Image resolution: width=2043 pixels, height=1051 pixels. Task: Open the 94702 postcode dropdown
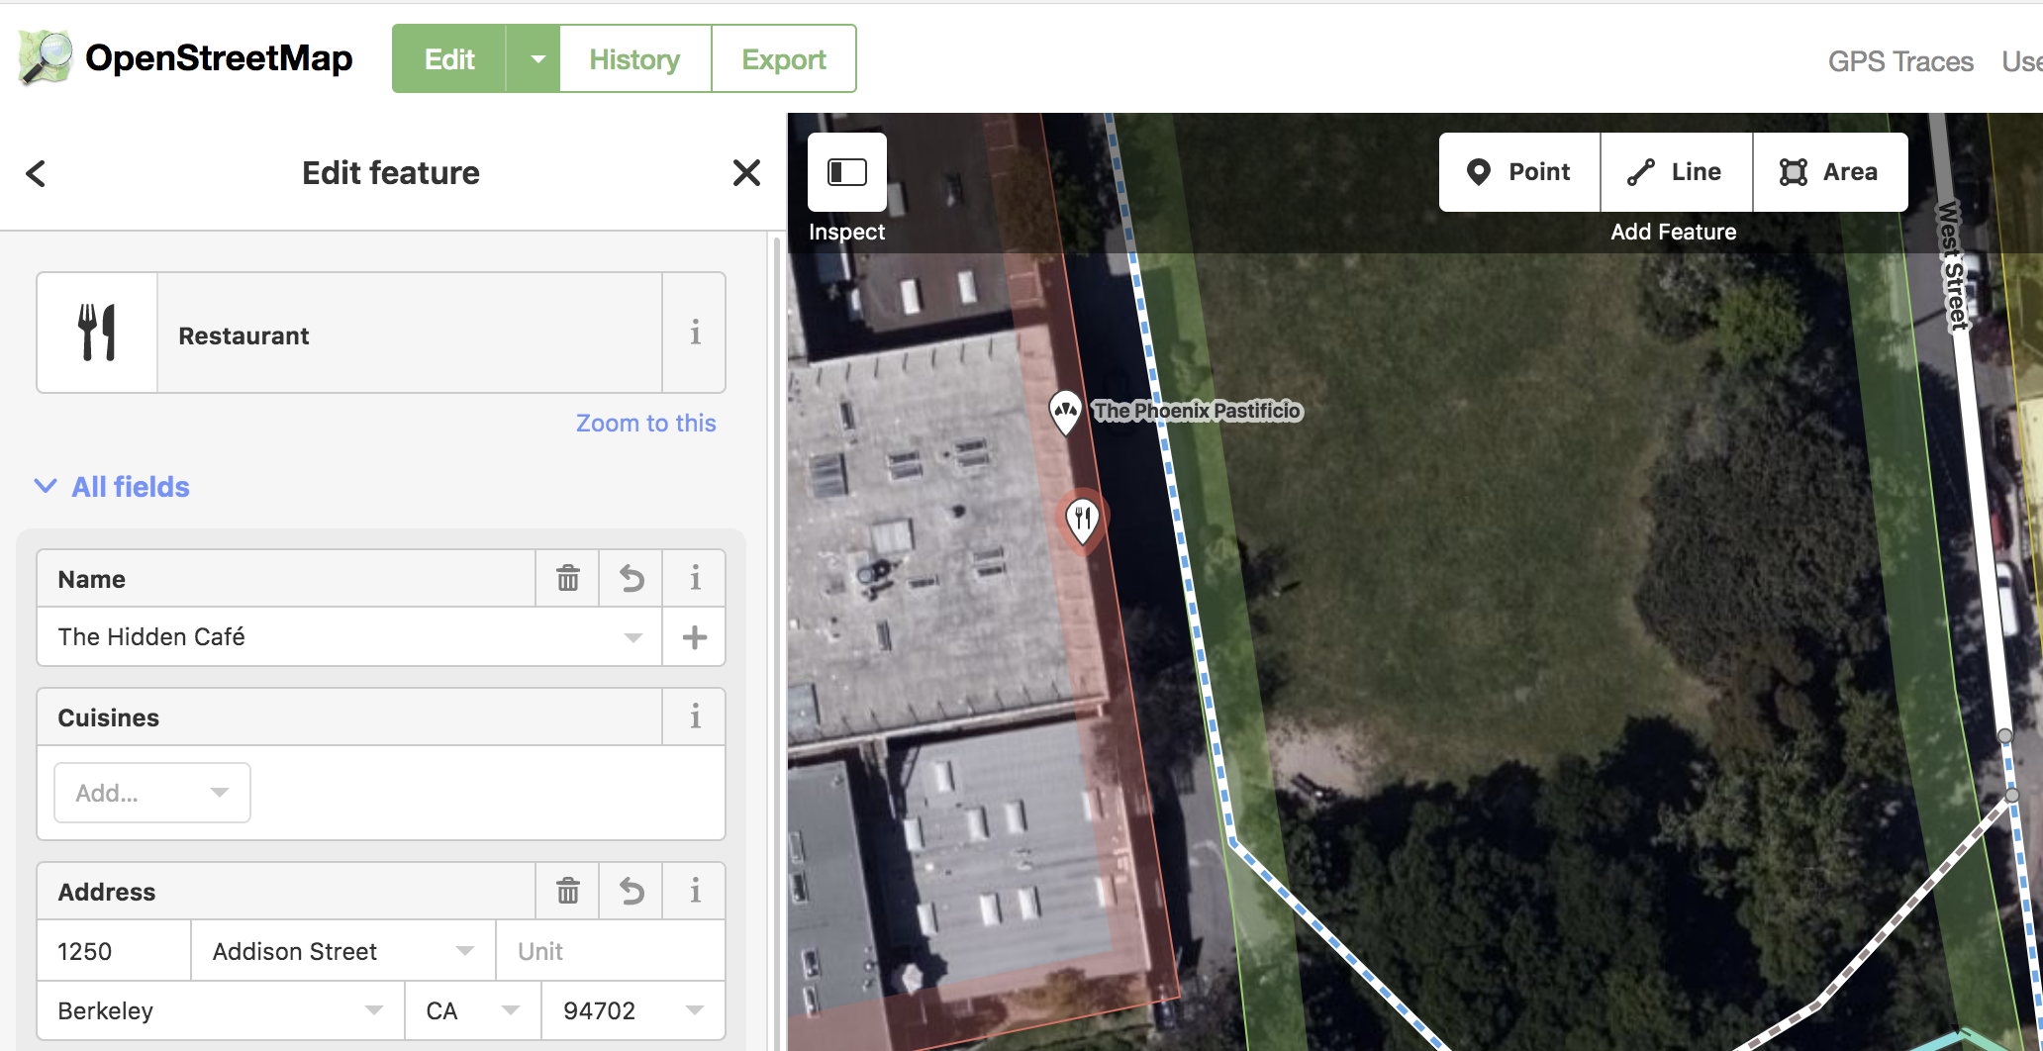(x=695, y=1010)
